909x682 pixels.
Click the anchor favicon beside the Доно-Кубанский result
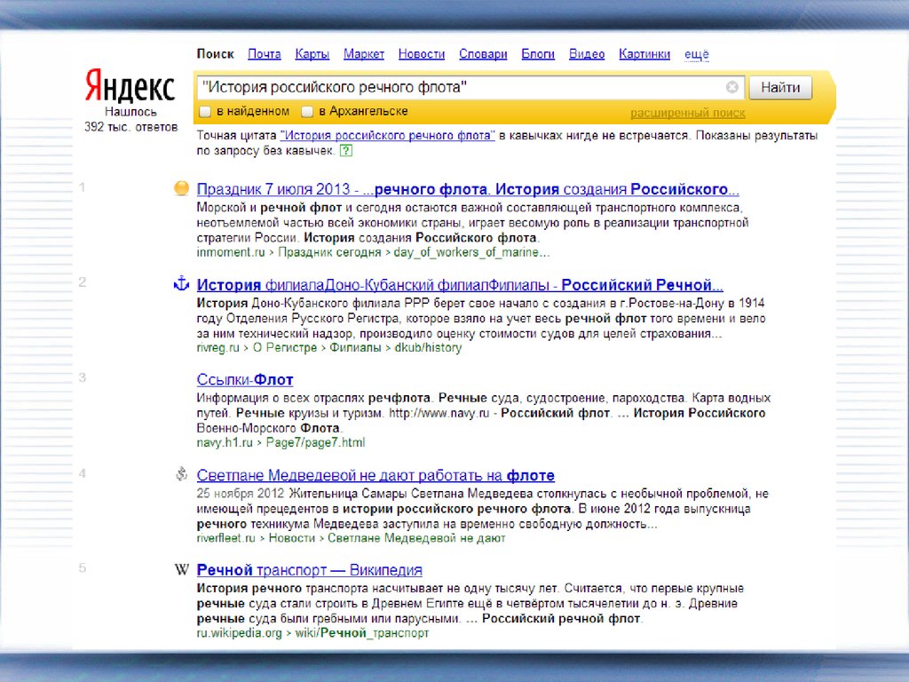(181, 284)
